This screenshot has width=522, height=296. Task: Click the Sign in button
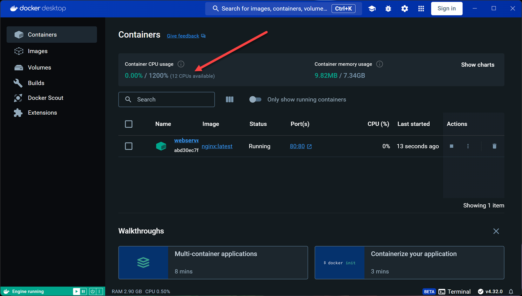446,9
